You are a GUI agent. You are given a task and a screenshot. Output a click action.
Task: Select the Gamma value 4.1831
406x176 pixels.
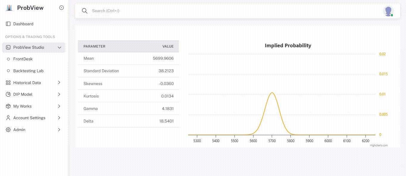tap(168, 109)
